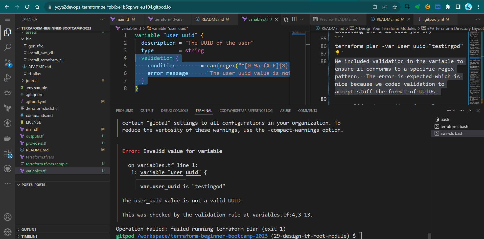This screenshot has height=239, width=484.
Task: Expand the TIMELINE section
Action: point(29,236)
